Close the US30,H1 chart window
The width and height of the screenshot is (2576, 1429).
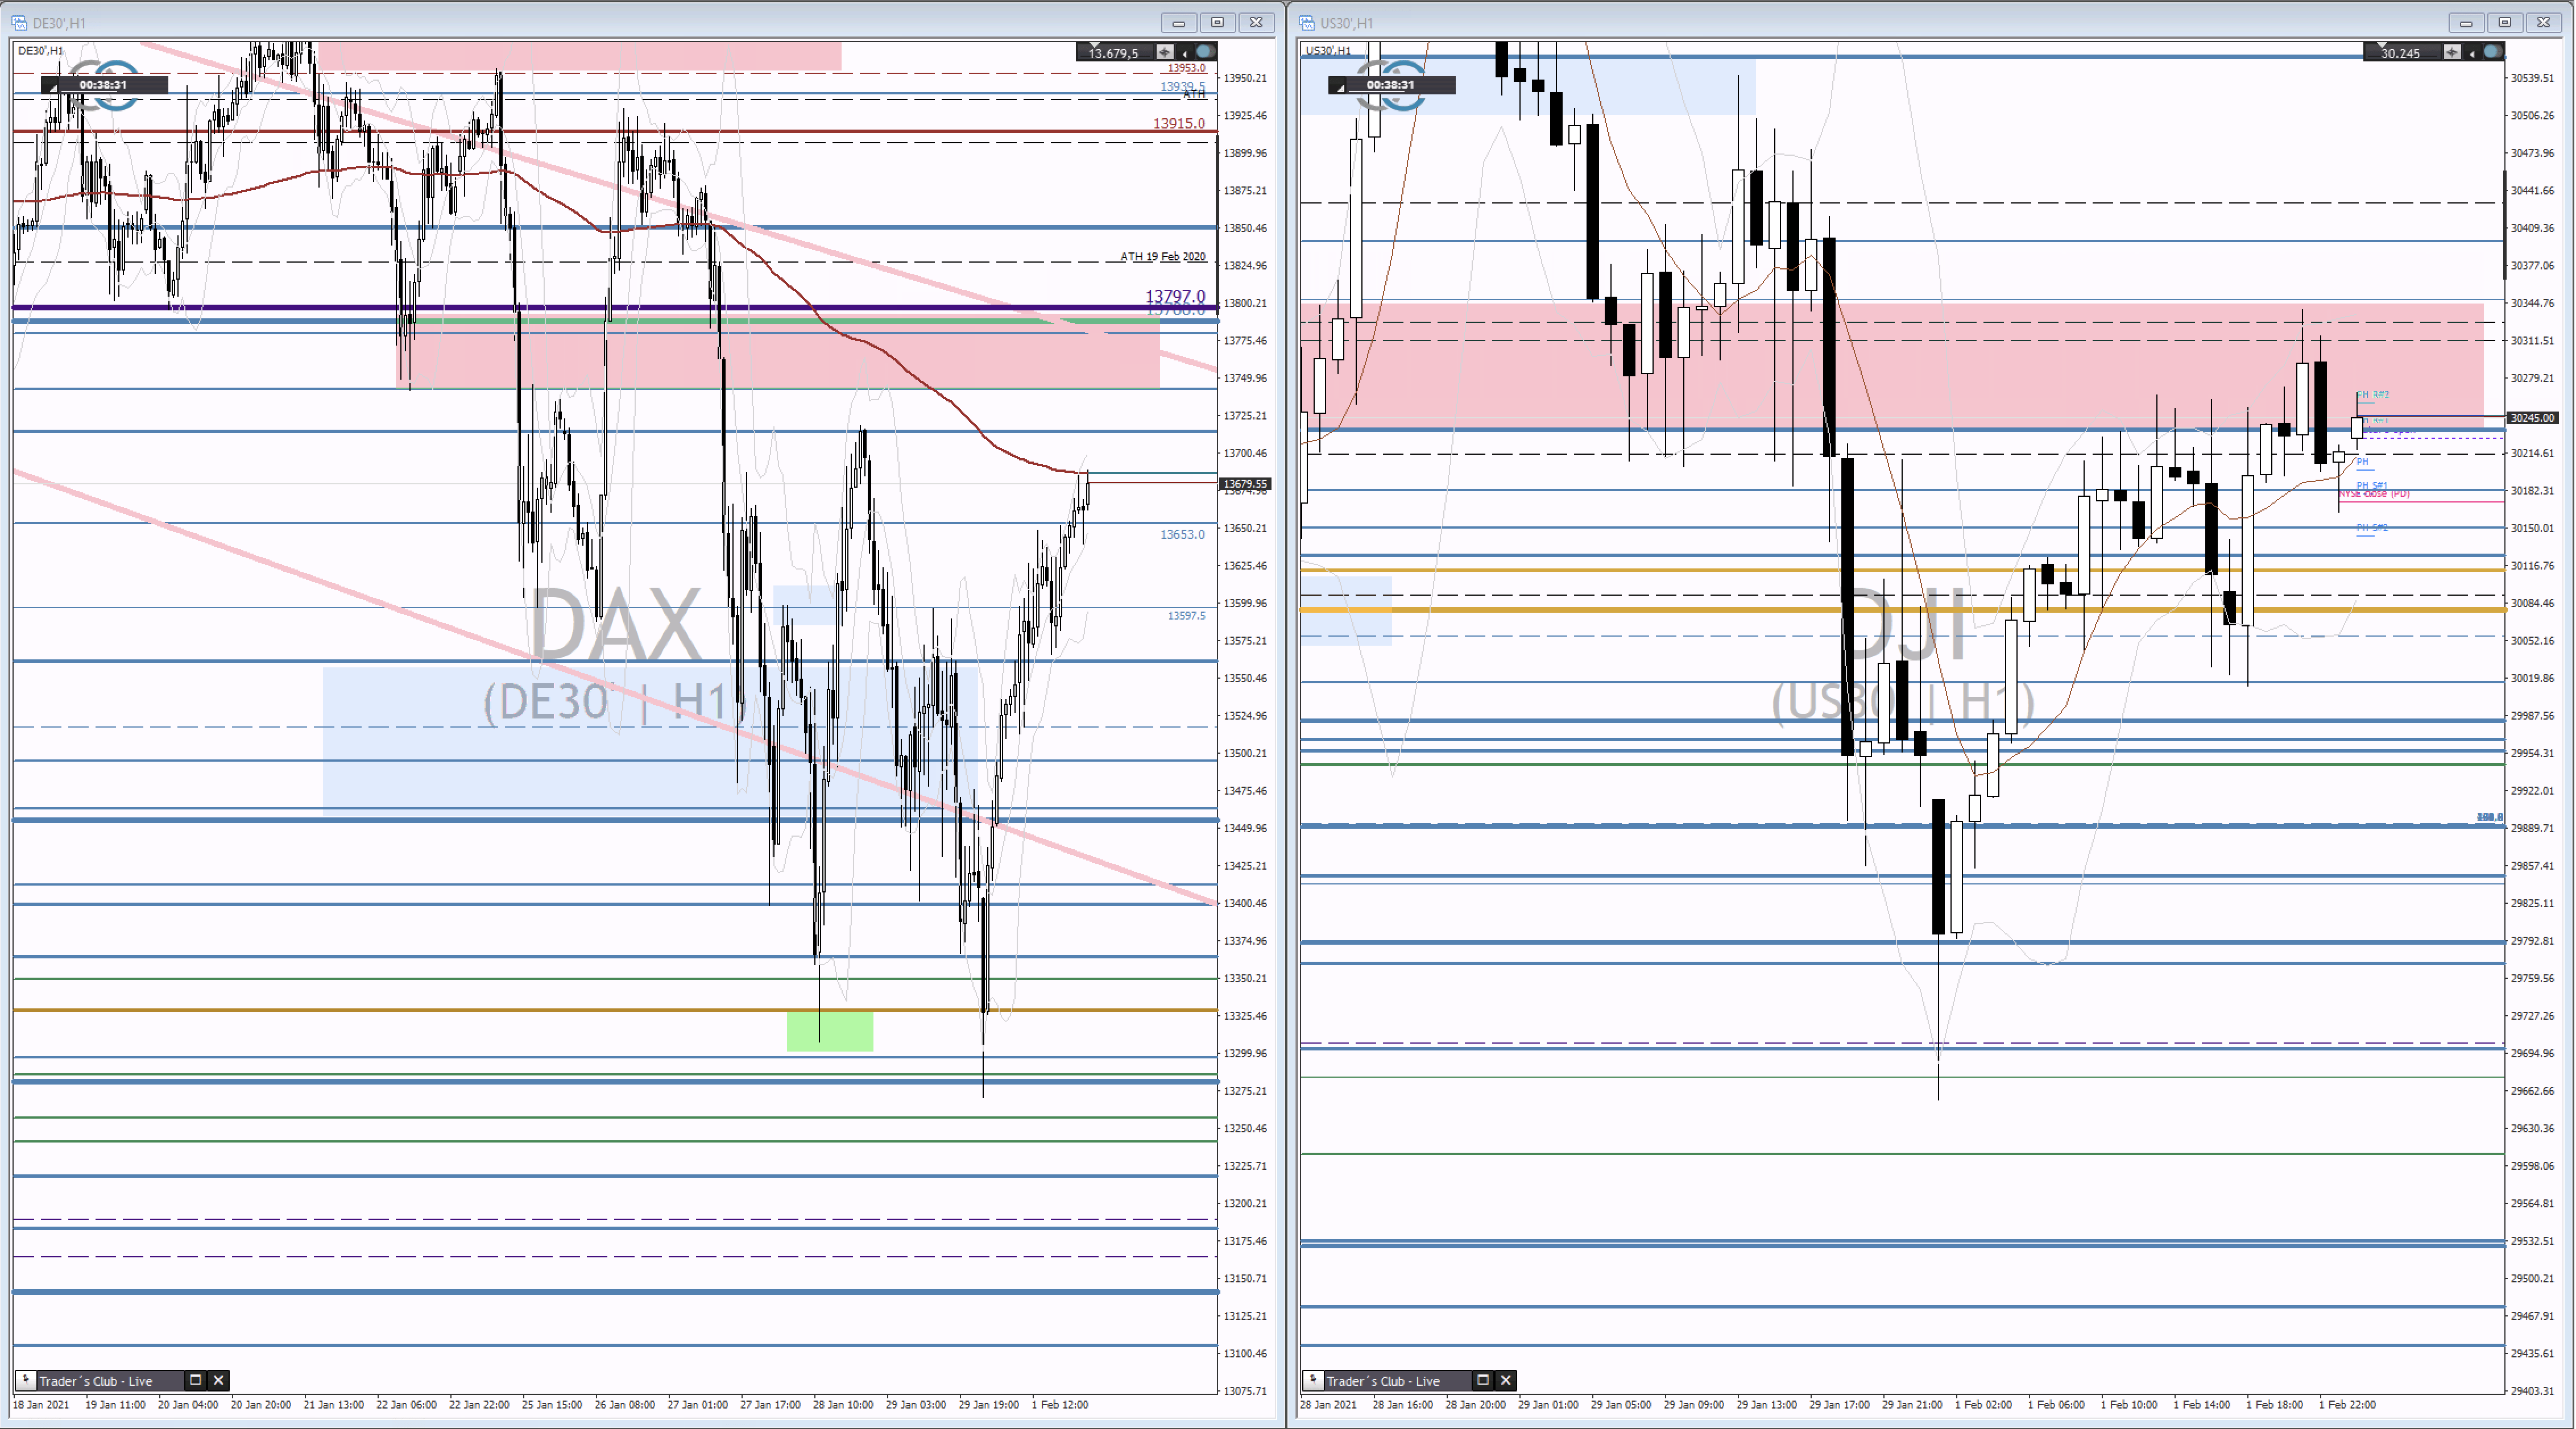(2543, 22)
